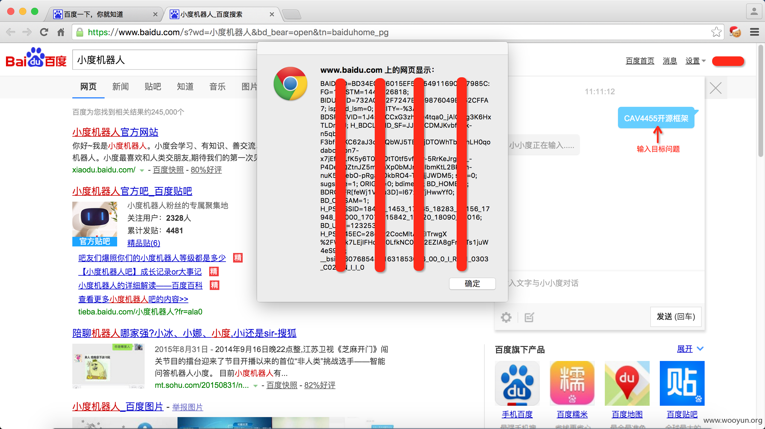Reload the page with refresh icon
The width and height of the screenshot is (765, 429).
pos(44,32)
